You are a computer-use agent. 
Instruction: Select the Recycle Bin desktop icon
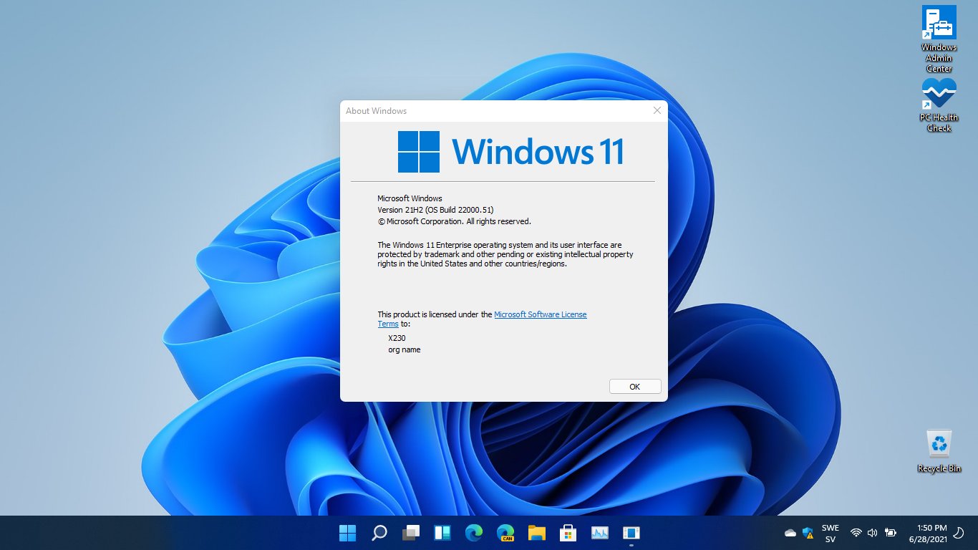(939, 450)
